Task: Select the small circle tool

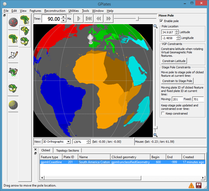Action: [13, 105]
